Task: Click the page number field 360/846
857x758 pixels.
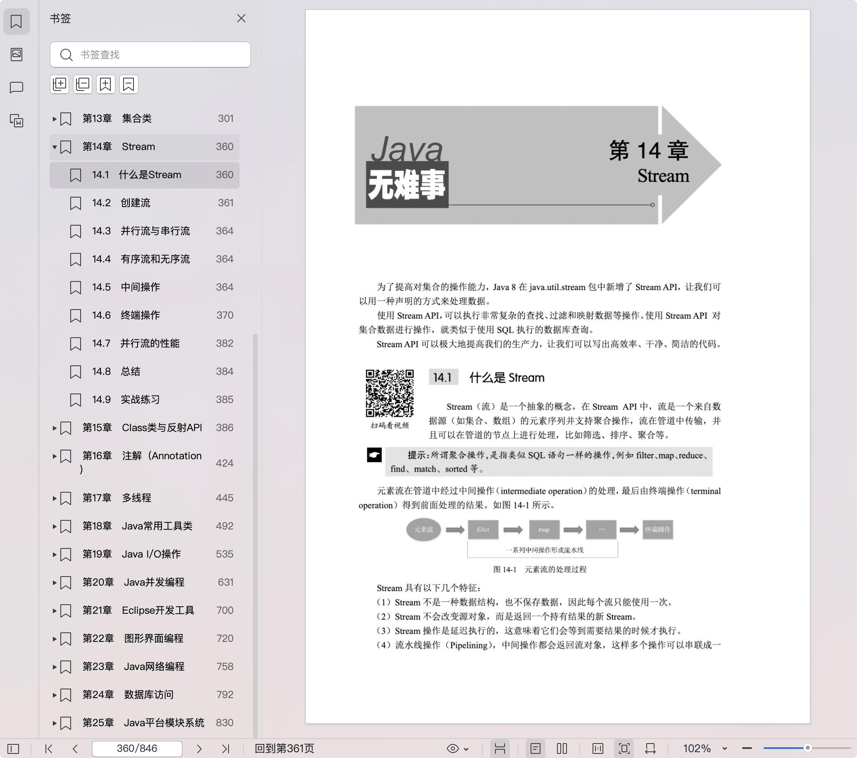Action: coord(137,749)
